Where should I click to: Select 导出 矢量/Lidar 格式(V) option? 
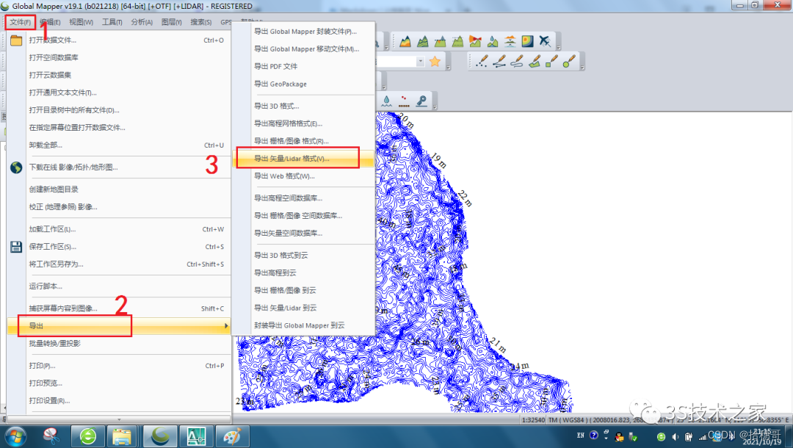point(303,158)
